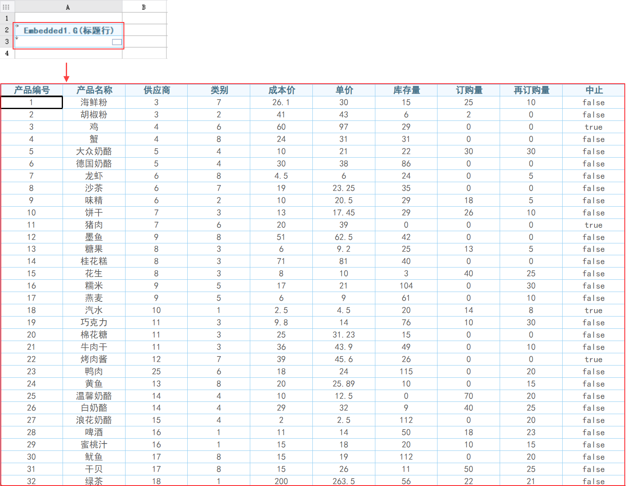Toggle the true value for 猪肉 row

tap(593, 225)
